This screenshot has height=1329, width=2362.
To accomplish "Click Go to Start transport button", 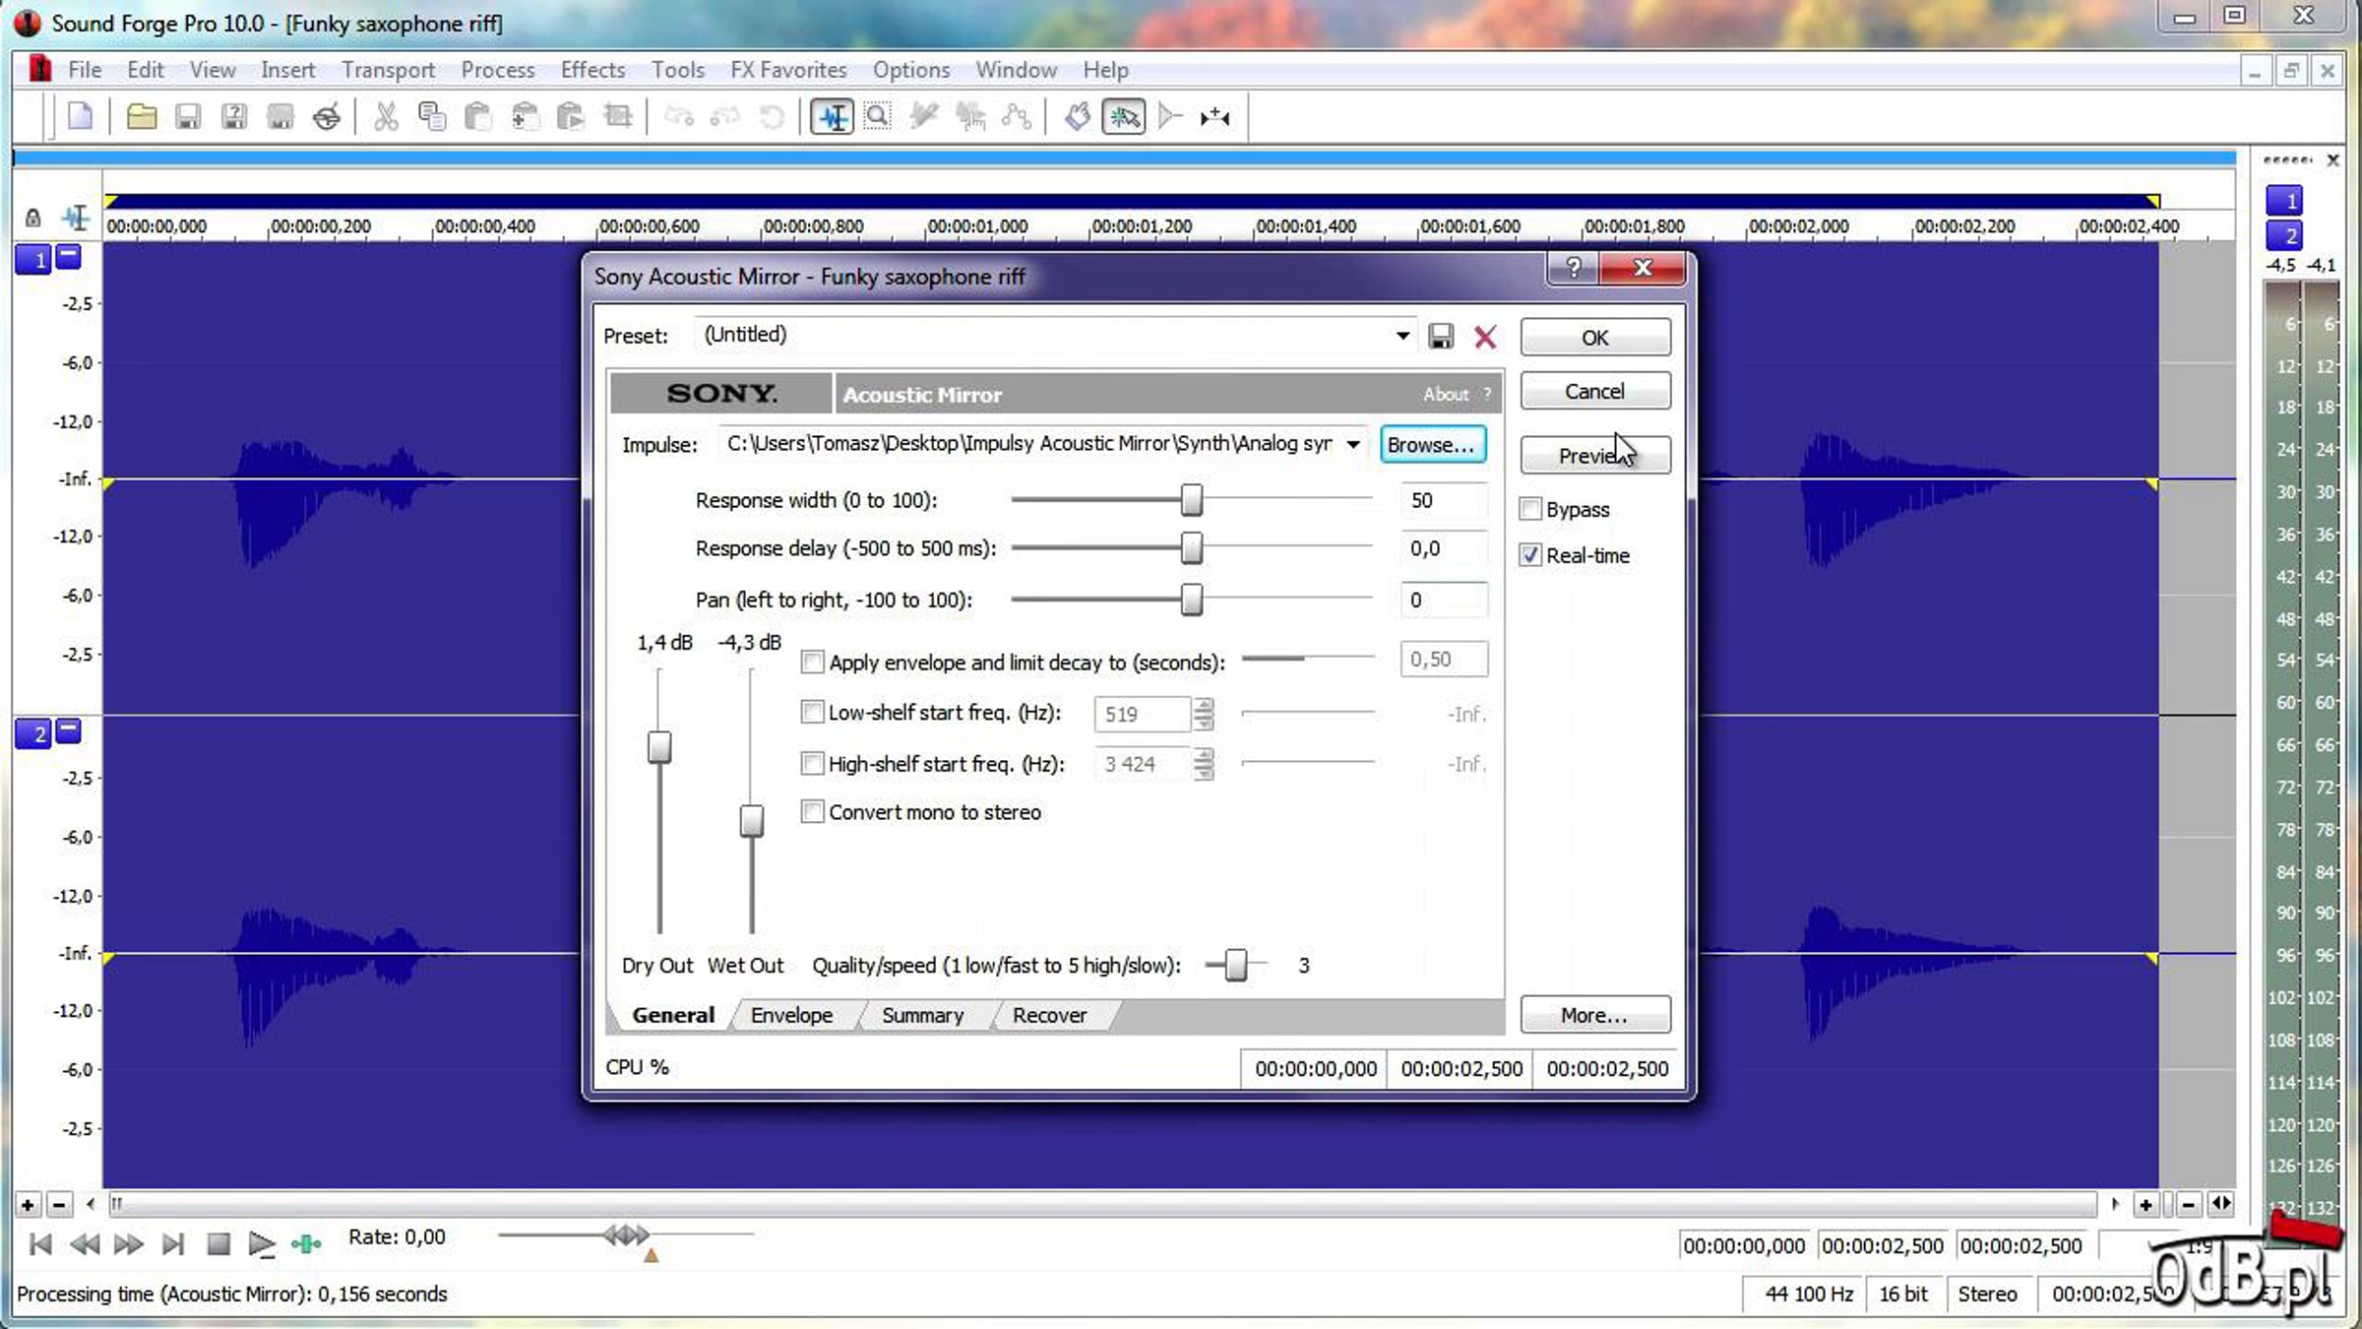I will tap(40, 1244).
